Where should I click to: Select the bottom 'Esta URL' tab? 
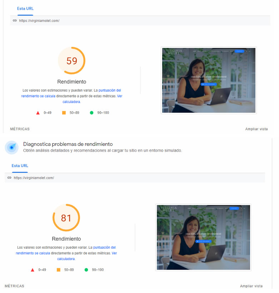(x=20, y=166)
